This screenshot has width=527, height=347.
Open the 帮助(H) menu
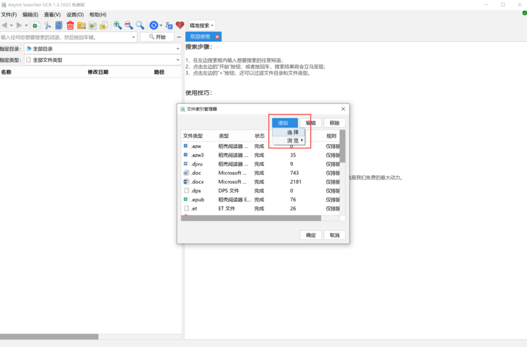(x=98, y=14)
